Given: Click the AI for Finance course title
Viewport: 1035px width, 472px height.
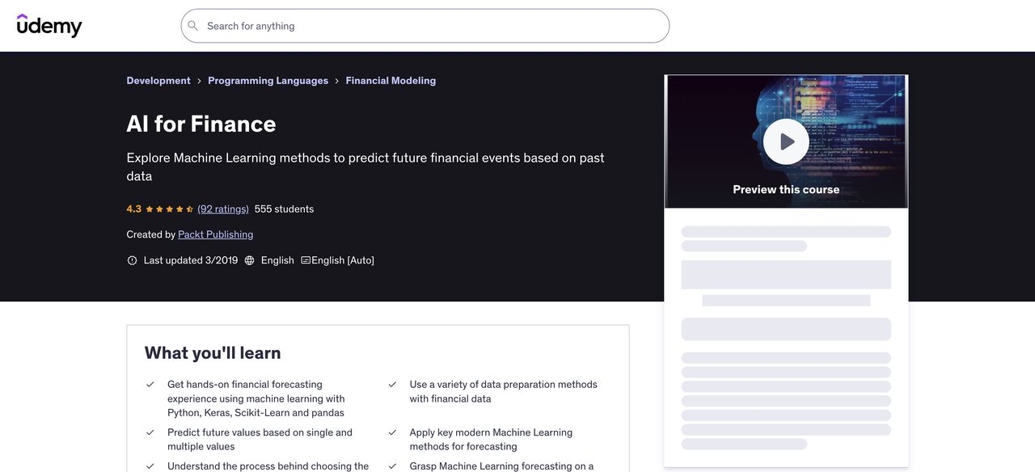Looking at the screenshot, I should tap(201, 124).
